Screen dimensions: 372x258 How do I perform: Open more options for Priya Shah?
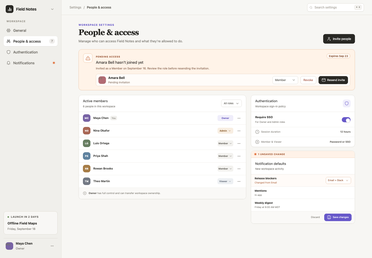point(239,156)
